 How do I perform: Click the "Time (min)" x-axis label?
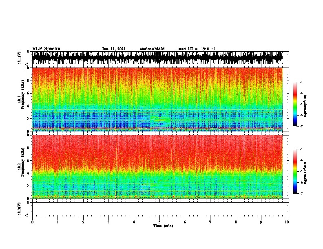coord(163,226)
